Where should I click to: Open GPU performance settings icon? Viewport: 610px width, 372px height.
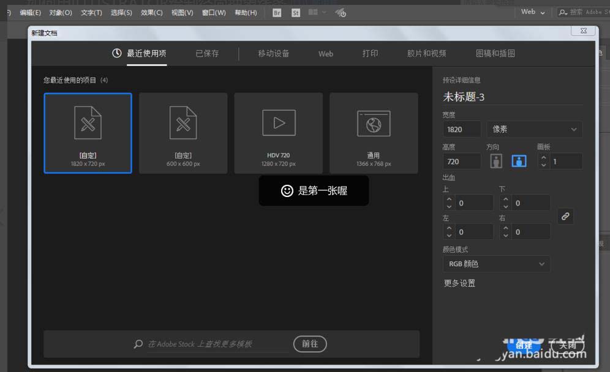(x=341, y=12)
